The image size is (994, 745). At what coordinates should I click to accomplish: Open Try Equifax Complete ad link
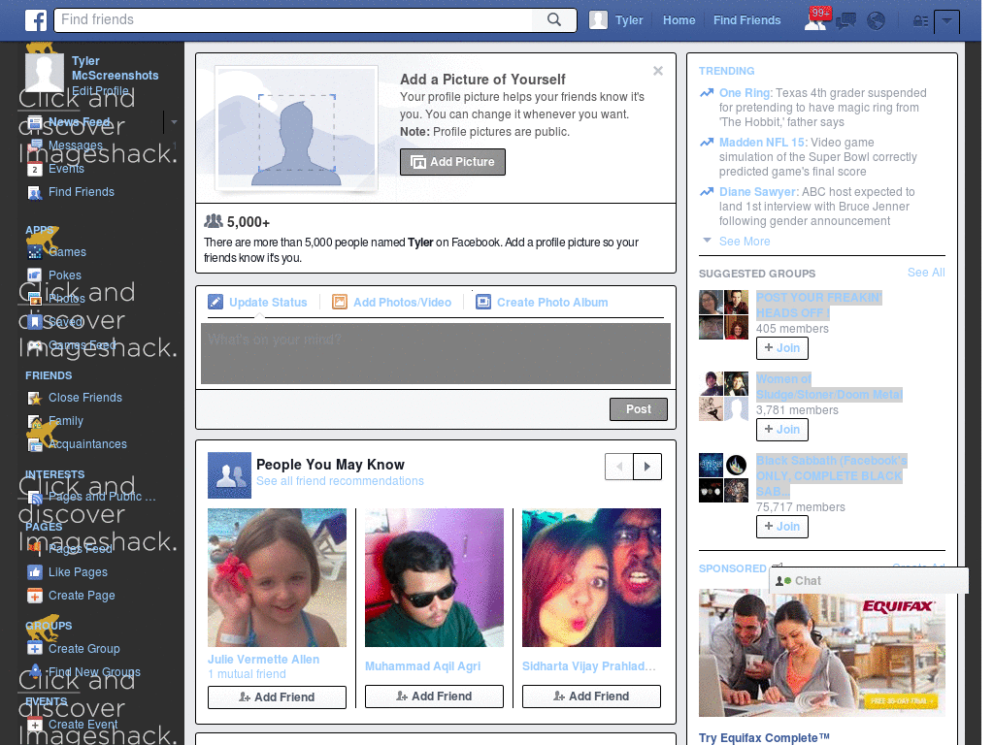point(764,738)
